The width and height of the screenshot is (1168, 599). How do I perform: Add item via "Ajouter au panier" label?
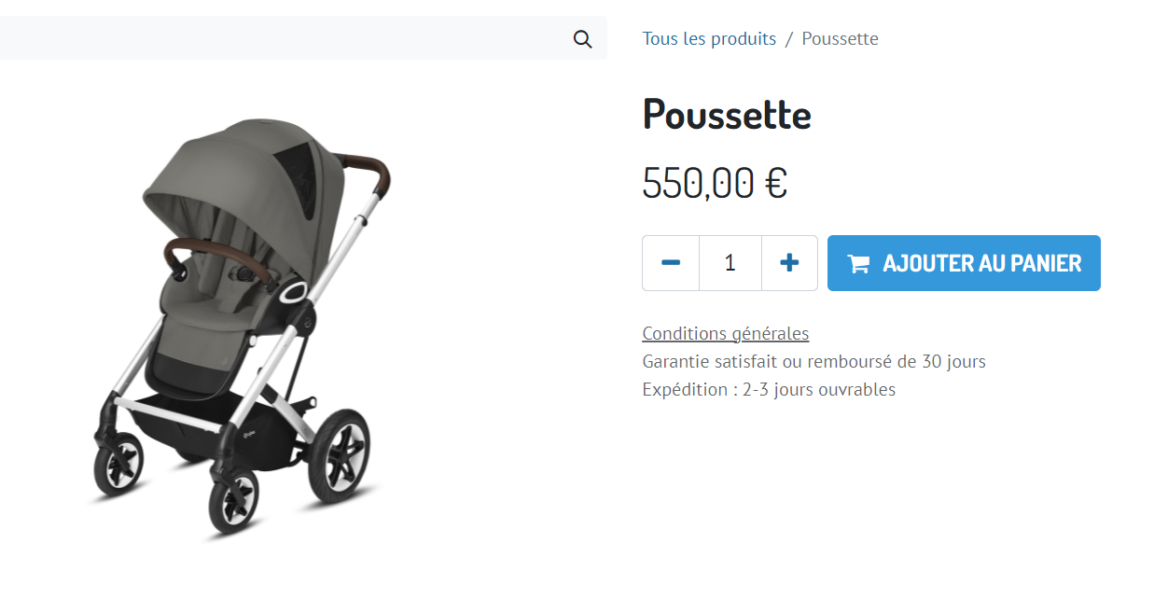pos(982,263)
